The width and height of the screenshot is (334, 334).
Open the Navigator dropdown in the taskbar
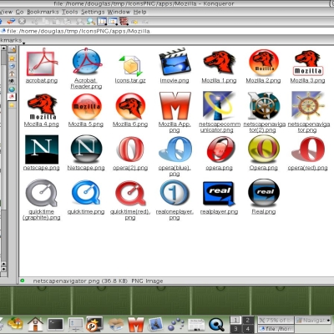(313, 321)
